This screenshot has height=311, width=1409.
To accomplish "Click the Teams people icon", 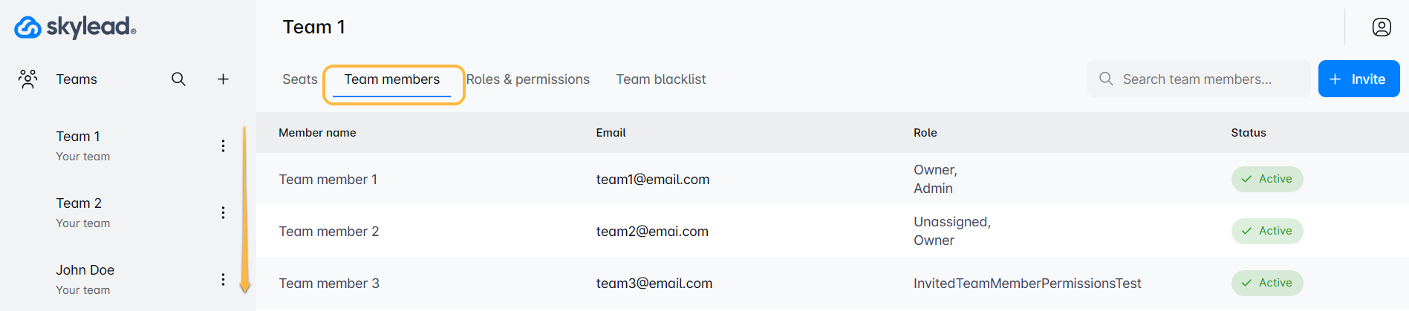I will (28, 79).
